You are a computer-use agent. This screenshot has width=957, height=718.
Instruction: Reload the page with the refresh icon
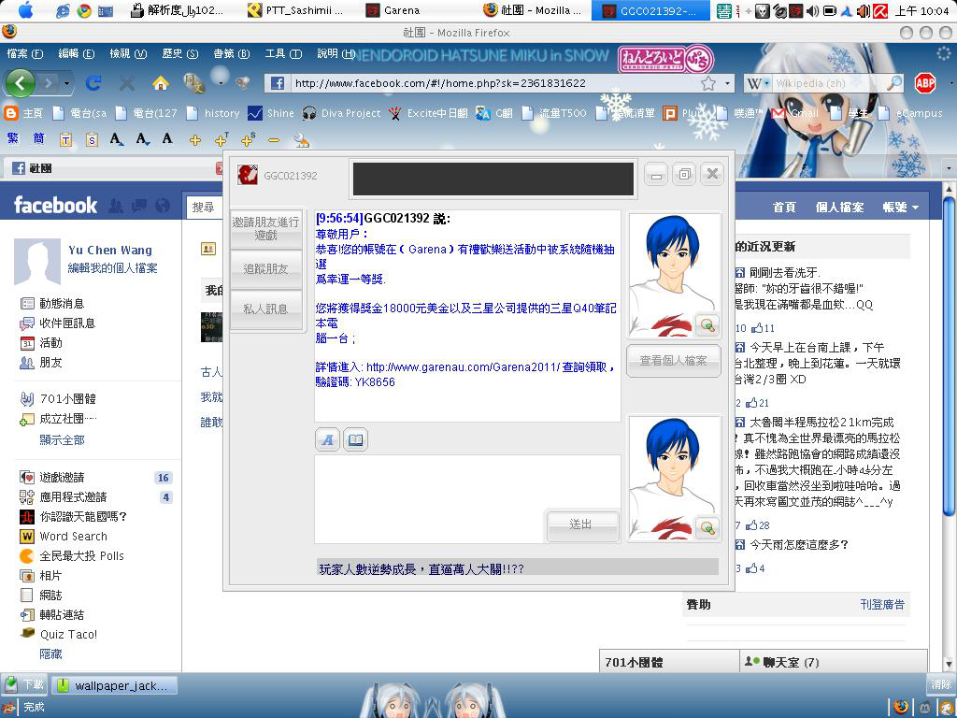(93, 83)
